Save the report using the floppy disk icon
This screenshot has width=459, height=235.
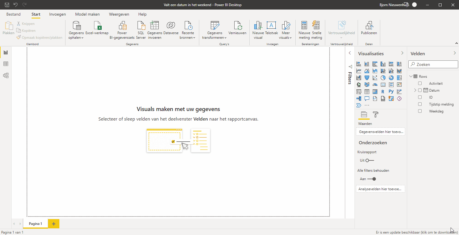(7, 5)
